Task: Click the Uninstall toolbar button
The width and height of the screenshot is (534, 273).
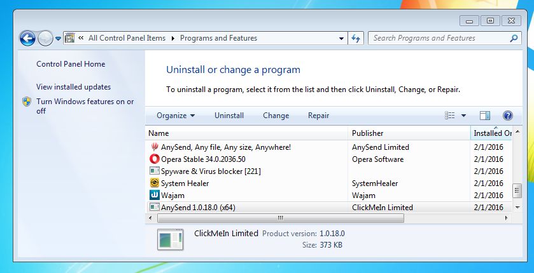Action: 229,116
